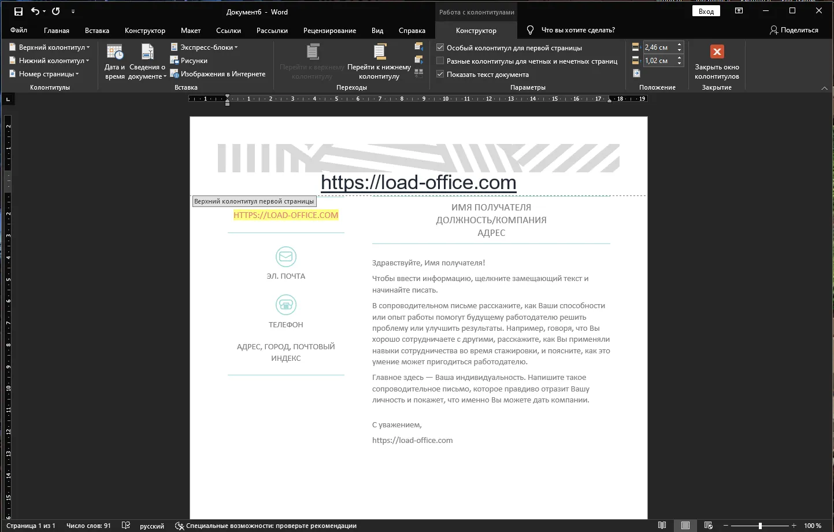Uncheck Показать текст документа
The height and width of the screenshot is (532, 834).
tap(440, 75)
